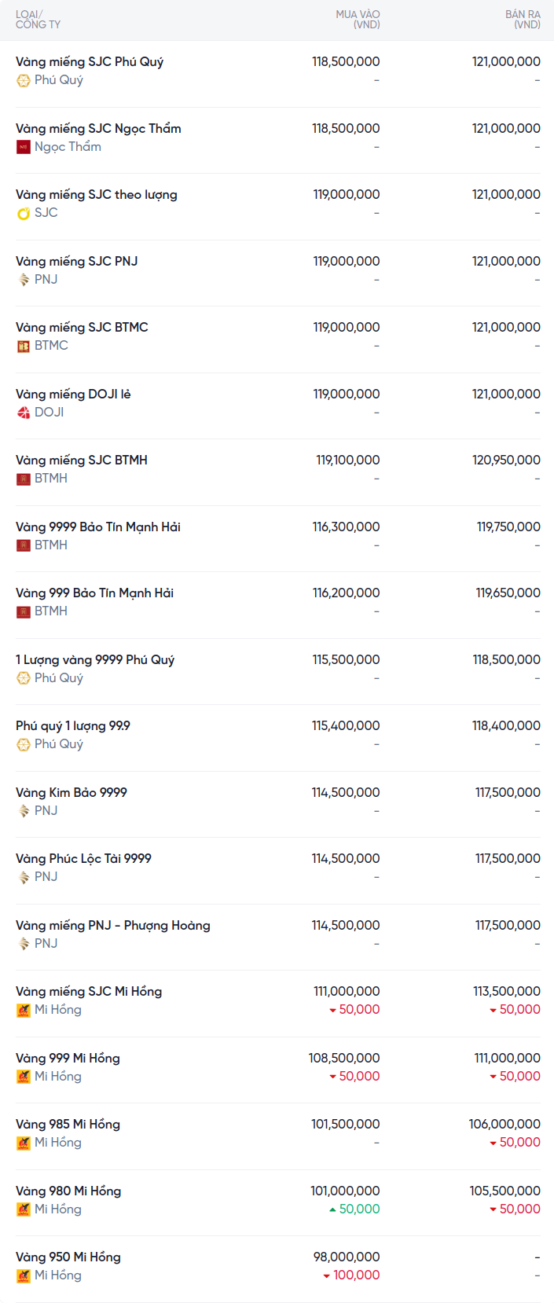
Task: Click the PNJ logo under Vàng miếng SJC PNJ
Action: click(x=24, y=280)
